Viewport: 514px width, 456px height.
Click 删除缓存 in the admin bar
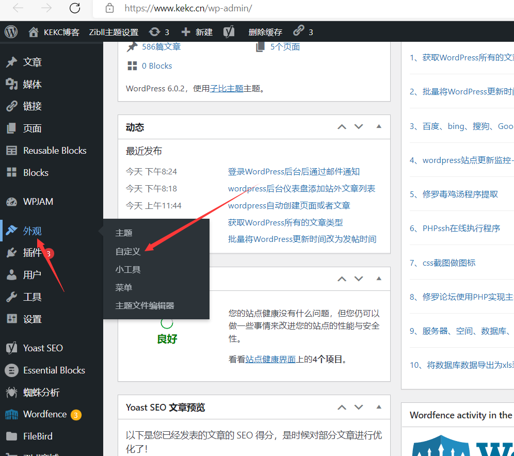265,32
